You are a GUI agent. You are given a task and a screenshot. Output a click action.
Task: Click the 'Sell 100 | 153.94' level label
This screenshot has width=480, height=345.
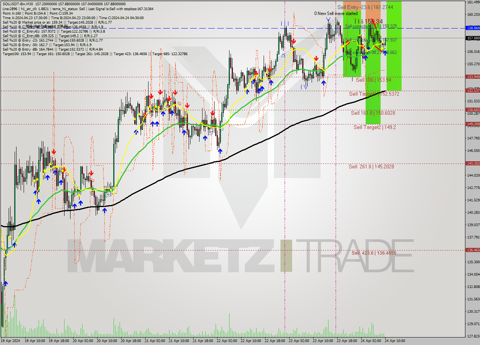pyautogui.click(x=373, y=80)
